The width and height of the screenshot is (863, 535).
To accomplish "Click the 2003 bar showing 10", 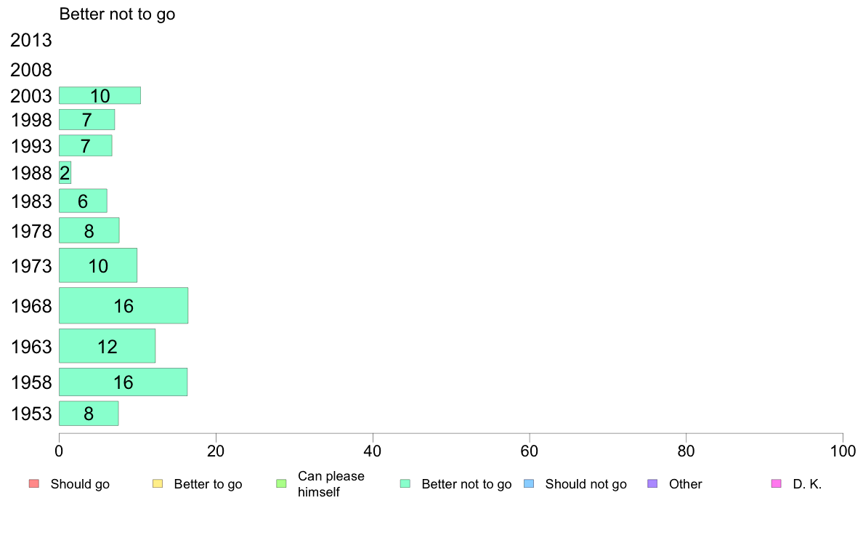I will coord(100,95).
